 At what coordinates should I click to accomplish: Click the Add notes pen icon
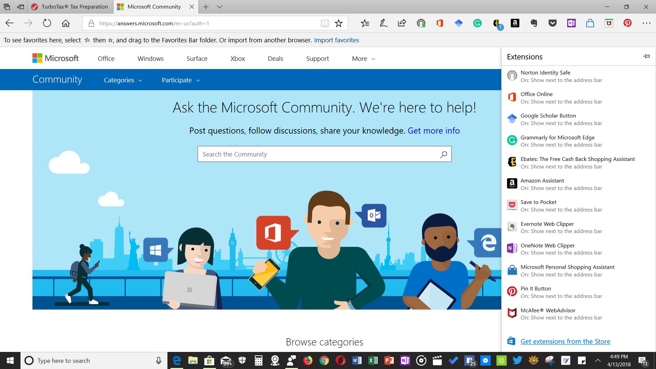click(383, 23)
